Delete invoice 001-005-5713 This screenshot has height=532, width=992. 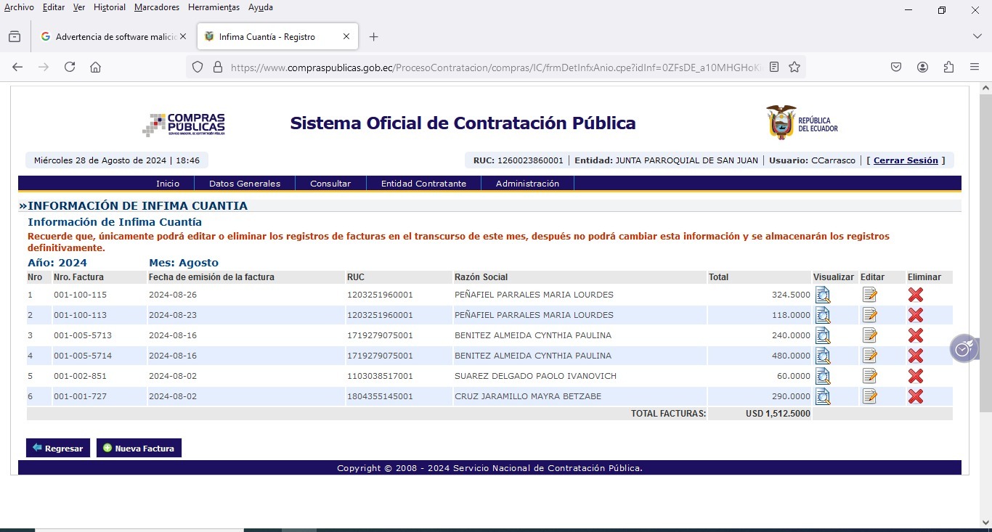point(915,335)
